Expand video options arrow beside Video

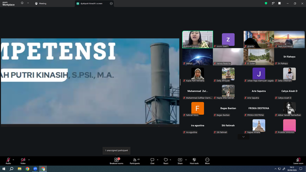(x=29, y=160)
